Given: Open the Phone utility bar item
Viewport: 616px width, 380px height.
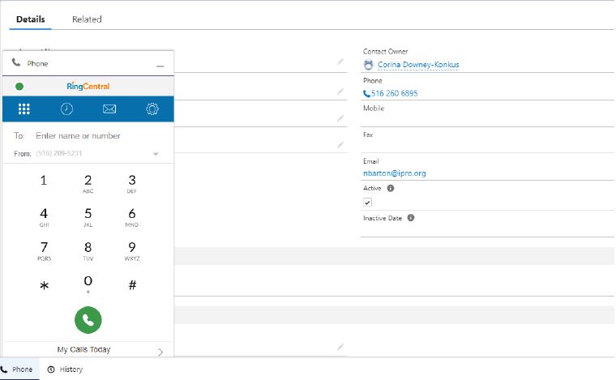Looking at the screenshot, I should (18, 369).
